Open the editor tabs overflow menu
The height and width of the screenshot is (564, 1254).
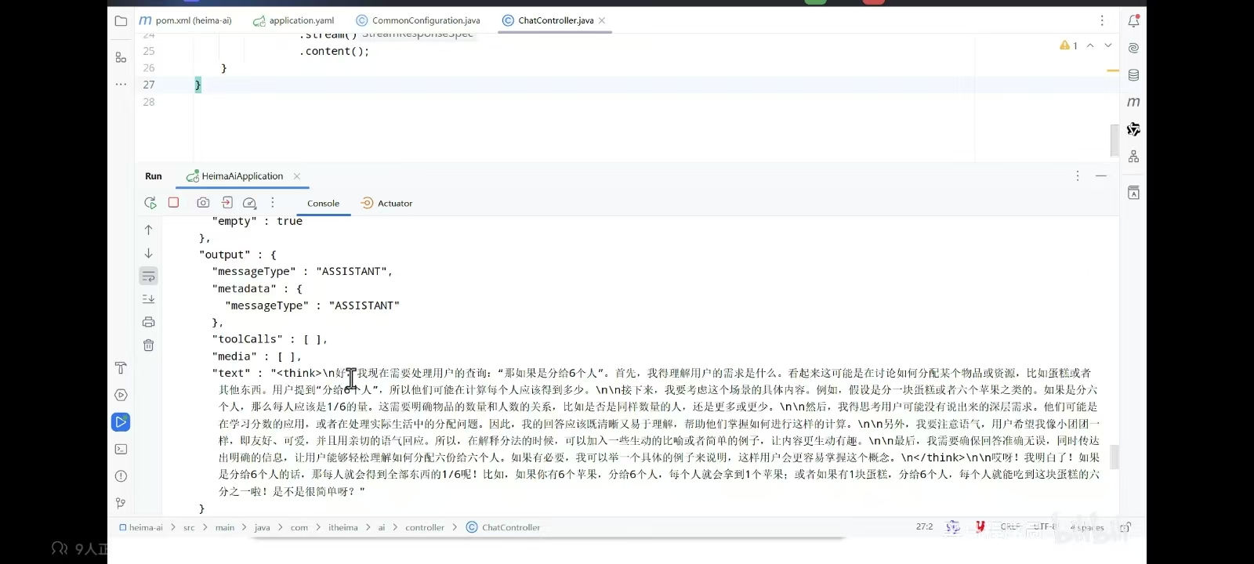tap(1102, 20)
